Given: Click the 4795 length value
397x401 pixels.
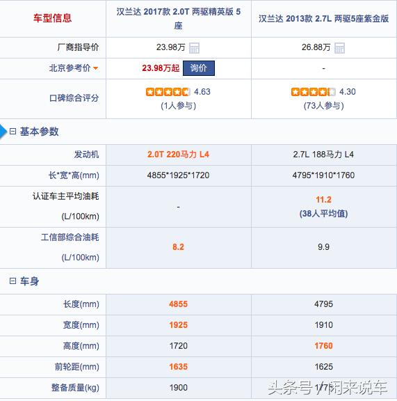Looking at the screenshot, I should coord(323,304).
